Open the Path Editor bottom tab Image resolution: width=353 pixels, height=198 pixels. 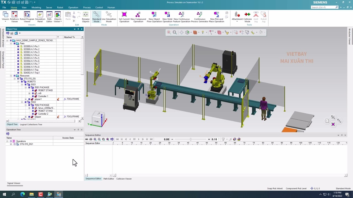(x=109, y=179)
